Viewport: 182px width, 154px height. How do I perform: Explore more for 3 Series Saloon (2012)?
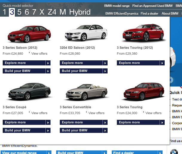click(x=27, y=63)
